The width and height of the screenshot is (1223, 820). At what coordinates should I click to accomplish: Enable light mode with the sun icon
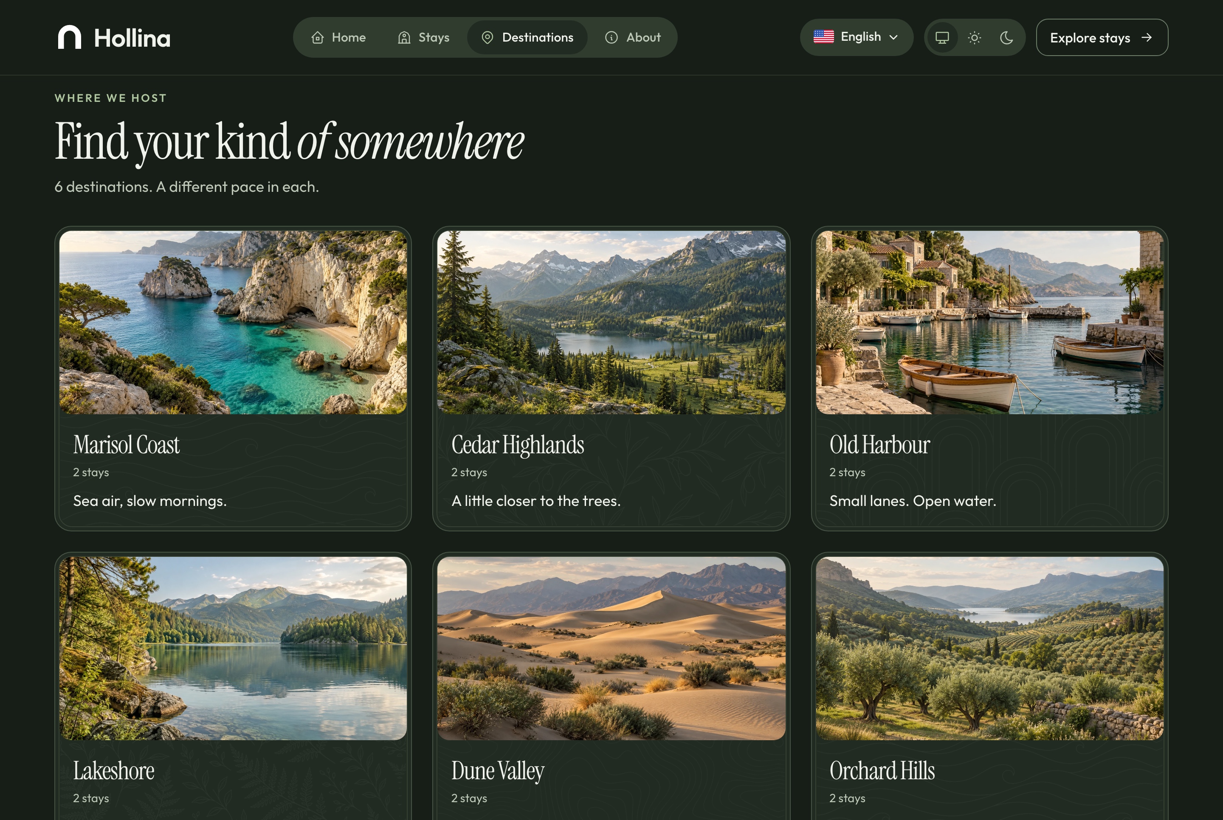tap(975, 38)
